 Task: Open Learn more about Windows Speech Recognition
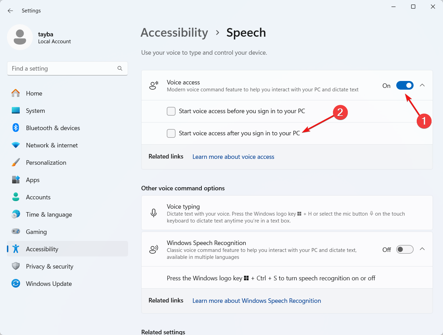(257, 301)
